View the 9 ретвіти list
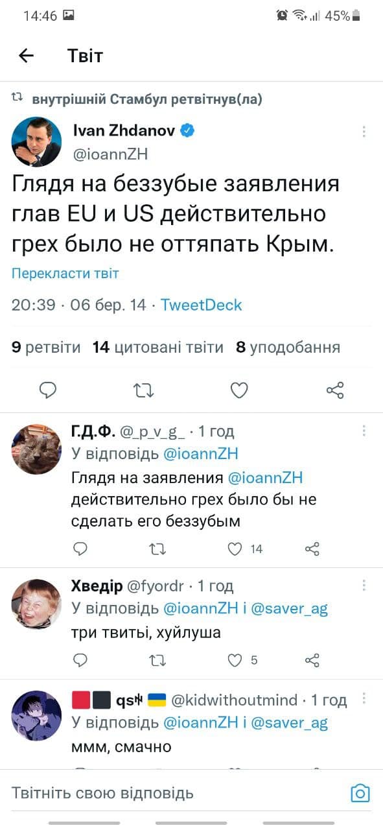 [47, 348]
